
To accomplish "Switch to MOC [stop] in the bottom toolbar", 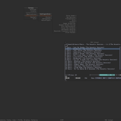I will click(109, 120).
